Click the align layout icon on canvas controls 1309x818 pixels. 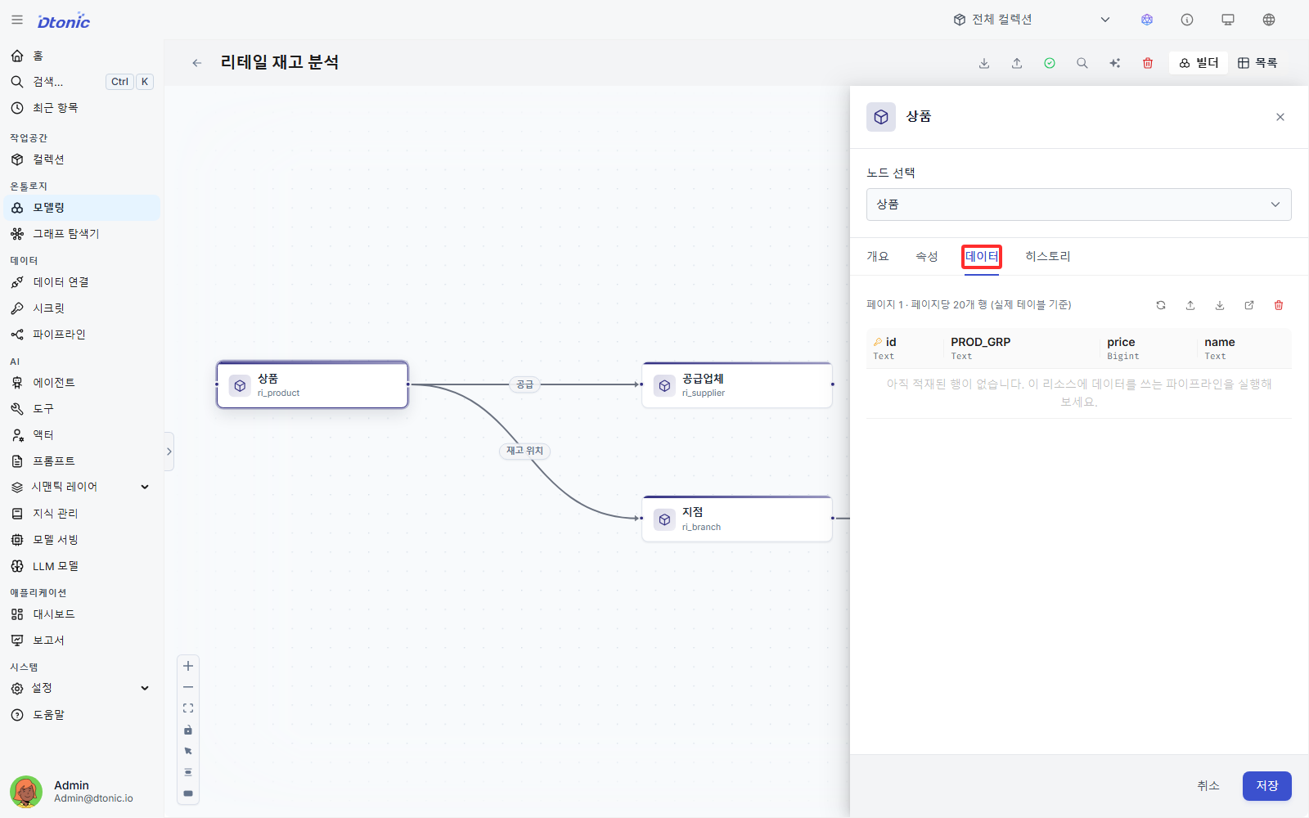pos(188,772)
